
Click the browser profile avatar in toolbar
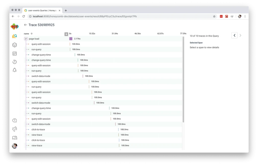(239, 16)
